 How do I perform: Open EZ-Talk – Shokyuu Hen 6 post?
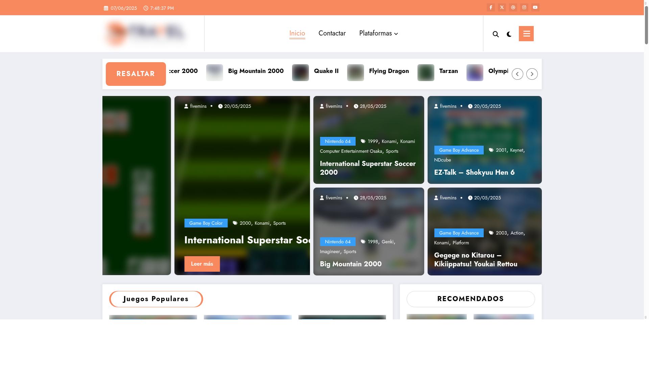pos(474,172)
